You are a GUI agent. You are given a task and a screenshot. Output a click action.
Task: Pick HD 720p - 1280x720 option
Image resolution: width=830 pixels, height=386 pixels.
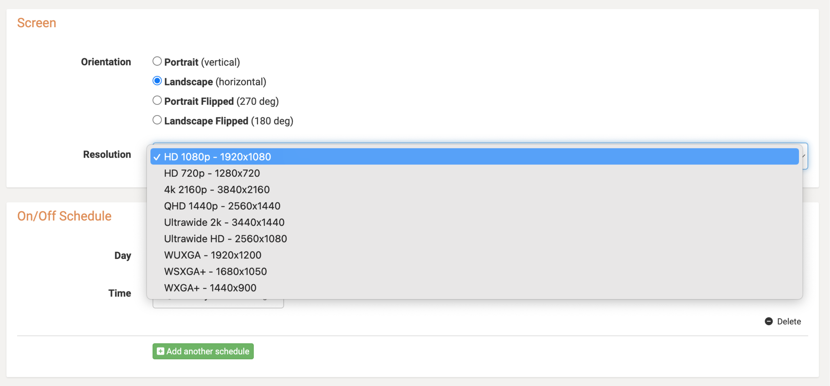point(474,173)
